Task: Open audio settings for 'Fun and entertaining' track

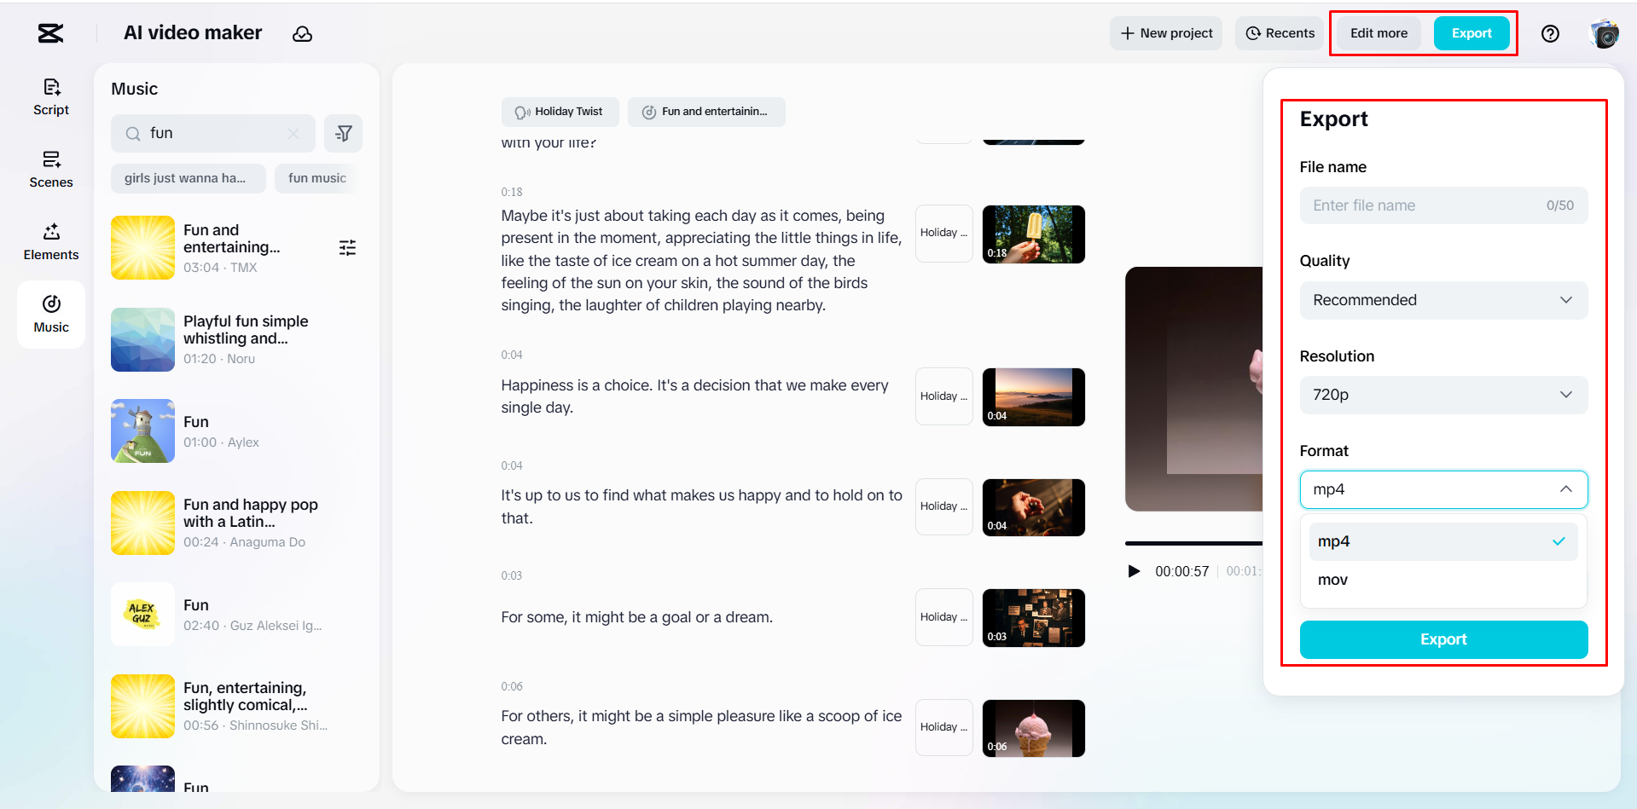Action: [x=347, y=247]
